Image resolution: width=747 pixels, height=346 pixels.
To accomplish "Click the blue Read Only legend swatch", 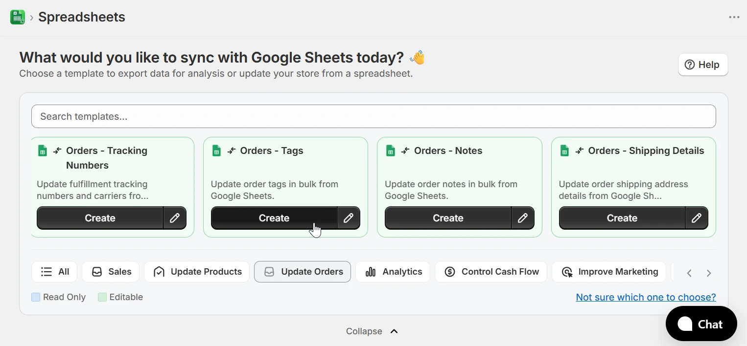I will tap(36, 297).
